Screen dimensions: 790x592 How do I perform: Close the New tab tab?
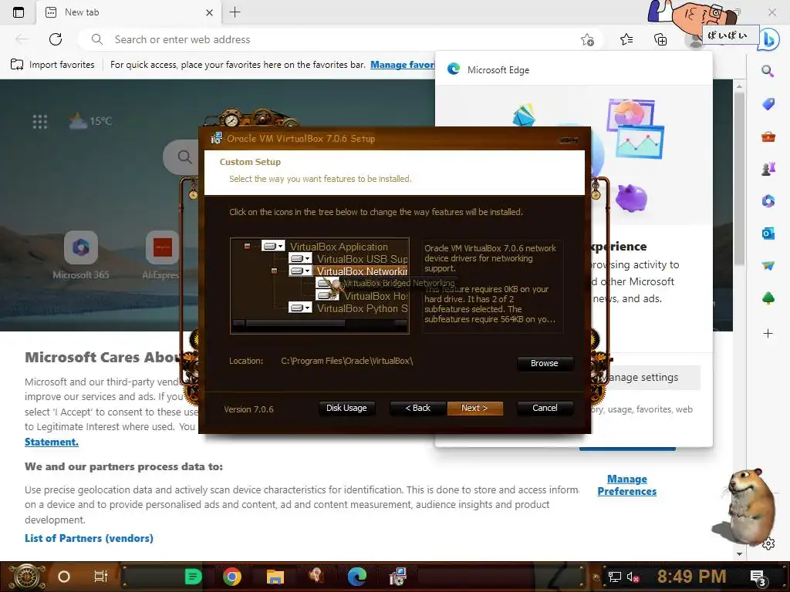tap(209, 12)
